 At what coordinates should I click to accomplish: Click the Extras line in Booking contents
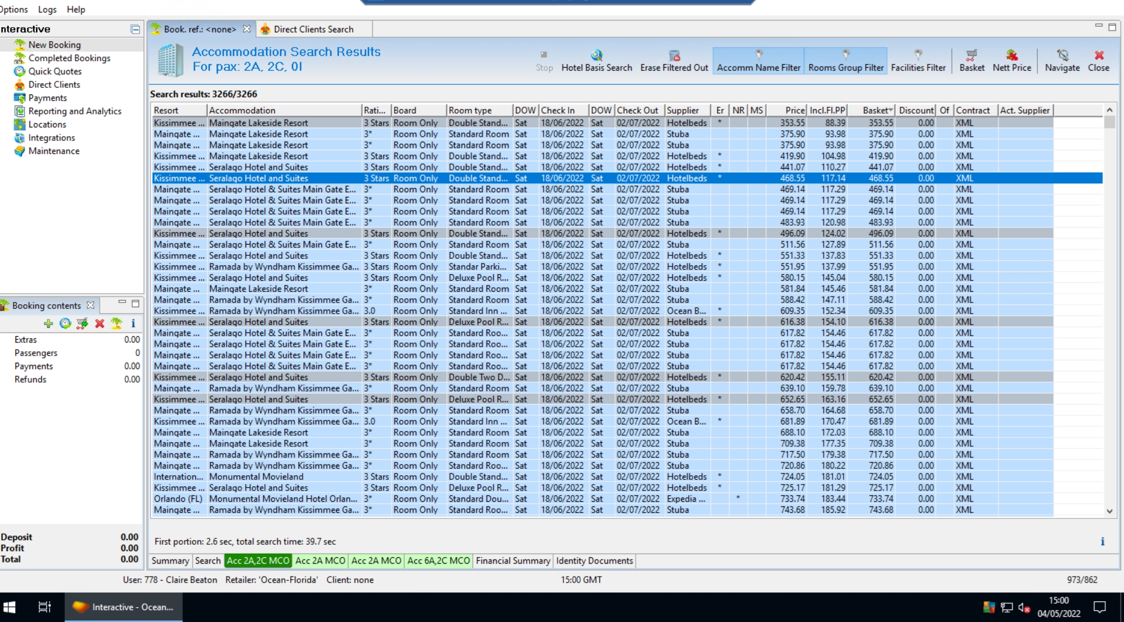click(71, 340)
